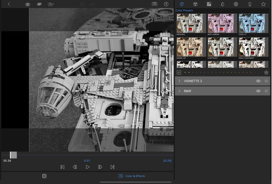
Task: Open the histogram scope dropdown
Action: click(51, 4)
